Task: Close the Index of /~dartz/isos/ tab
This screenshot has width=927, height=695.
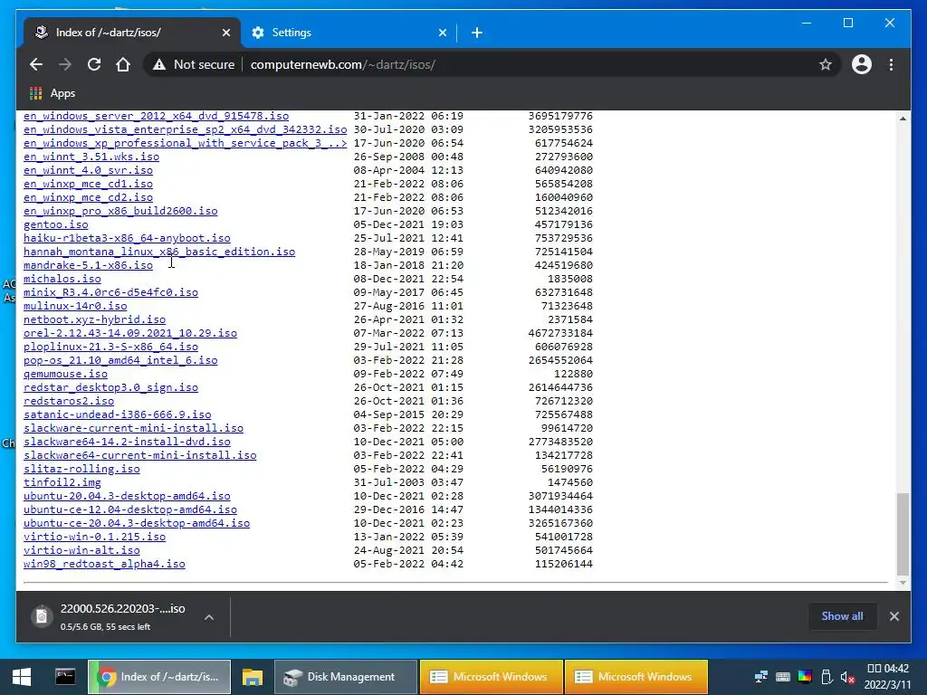Action: pos(225,33)
